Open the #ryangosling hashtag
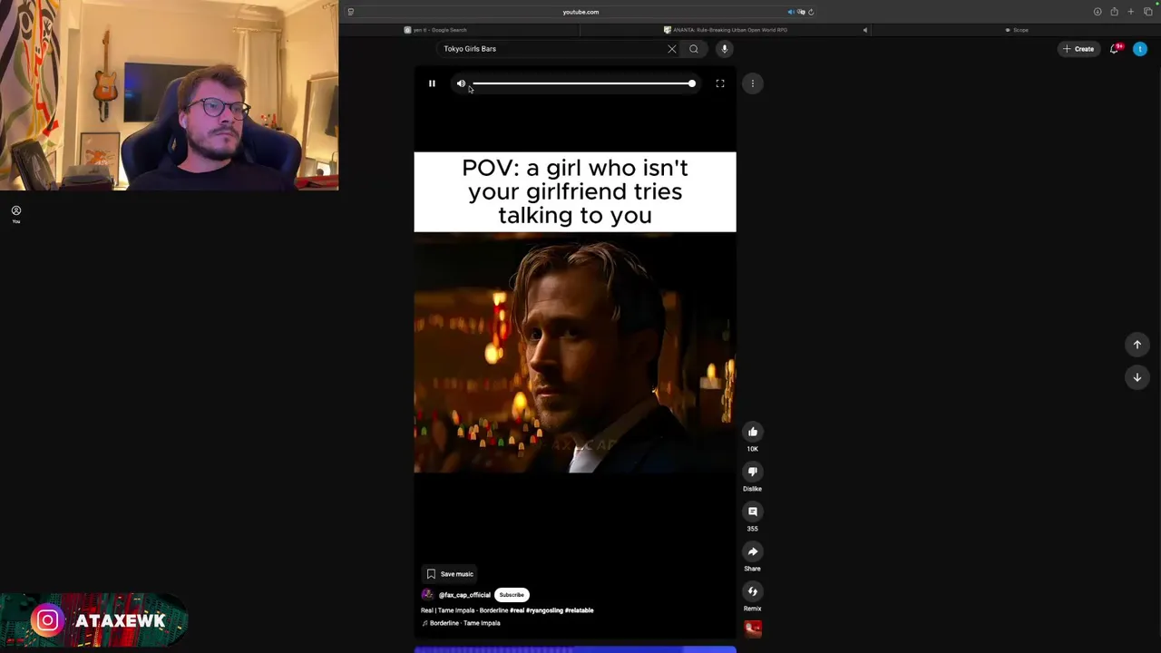The height and width of the screenshot is (653, 1161). [544, 610]
